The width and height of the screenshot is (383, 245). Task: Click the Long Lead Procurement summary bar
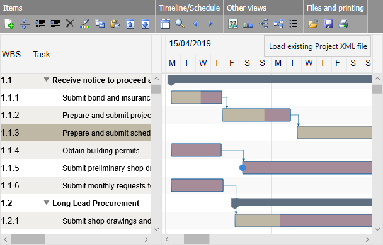coord(302,202)
